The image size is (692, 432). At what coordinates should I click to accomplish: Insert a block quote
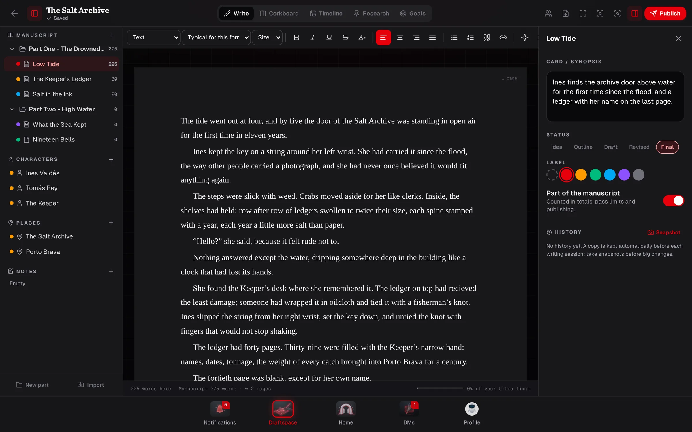point(487,37)
